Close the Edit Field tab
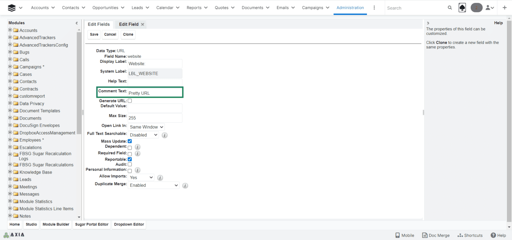This screenshot has height=240, width=512. [x=143, y=24]
